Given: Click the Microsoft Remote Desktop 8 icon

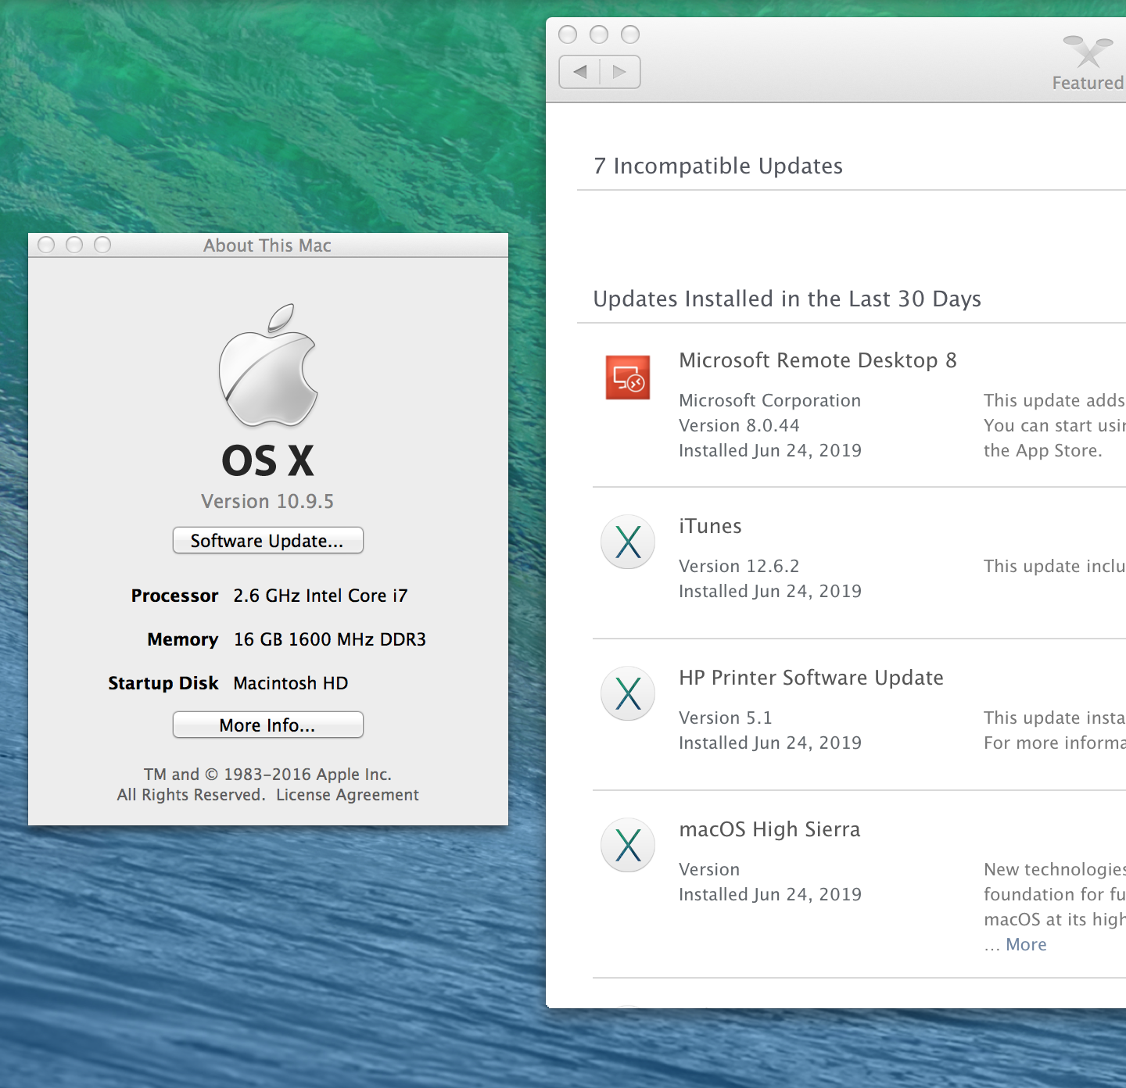Looking at the screenshot, I should (628, 378).
